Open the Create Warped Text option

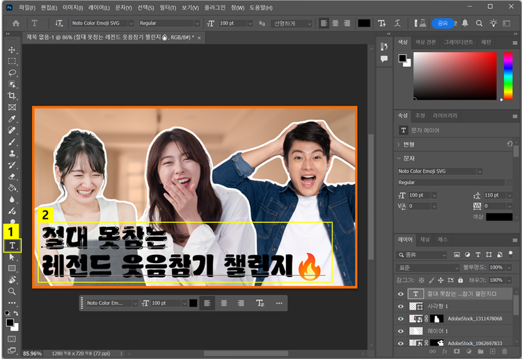pos(398,23)
